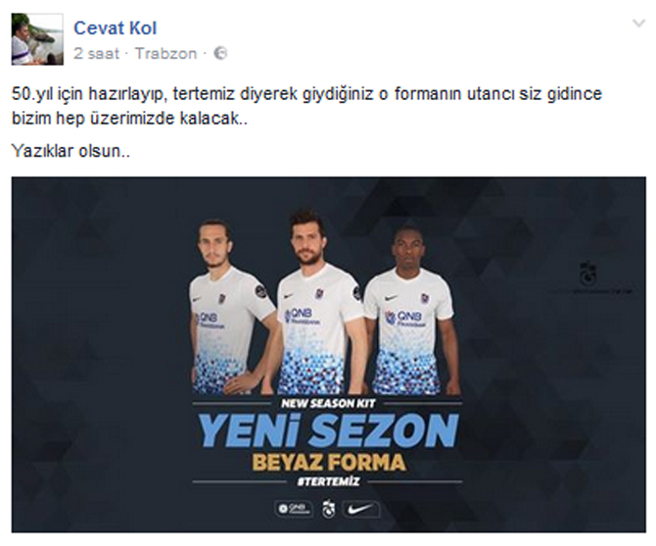Click the Nike swoosh logo badge
The width and height of the screenshot is (656, 546).
[x=361, y=509]
